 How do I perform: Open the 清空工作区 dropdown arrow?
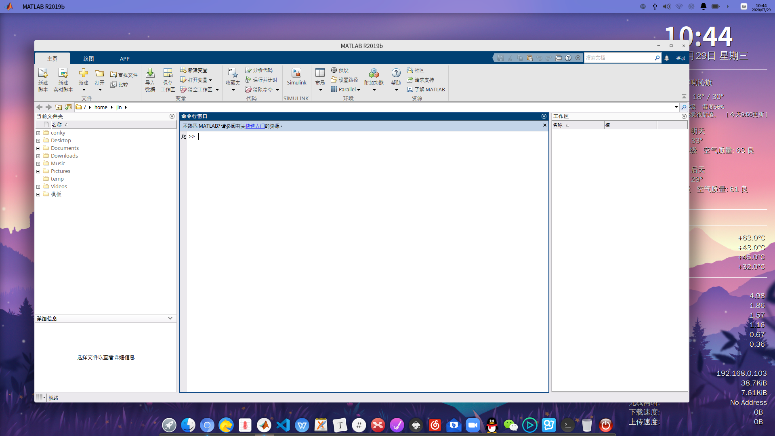coord(217,90)
